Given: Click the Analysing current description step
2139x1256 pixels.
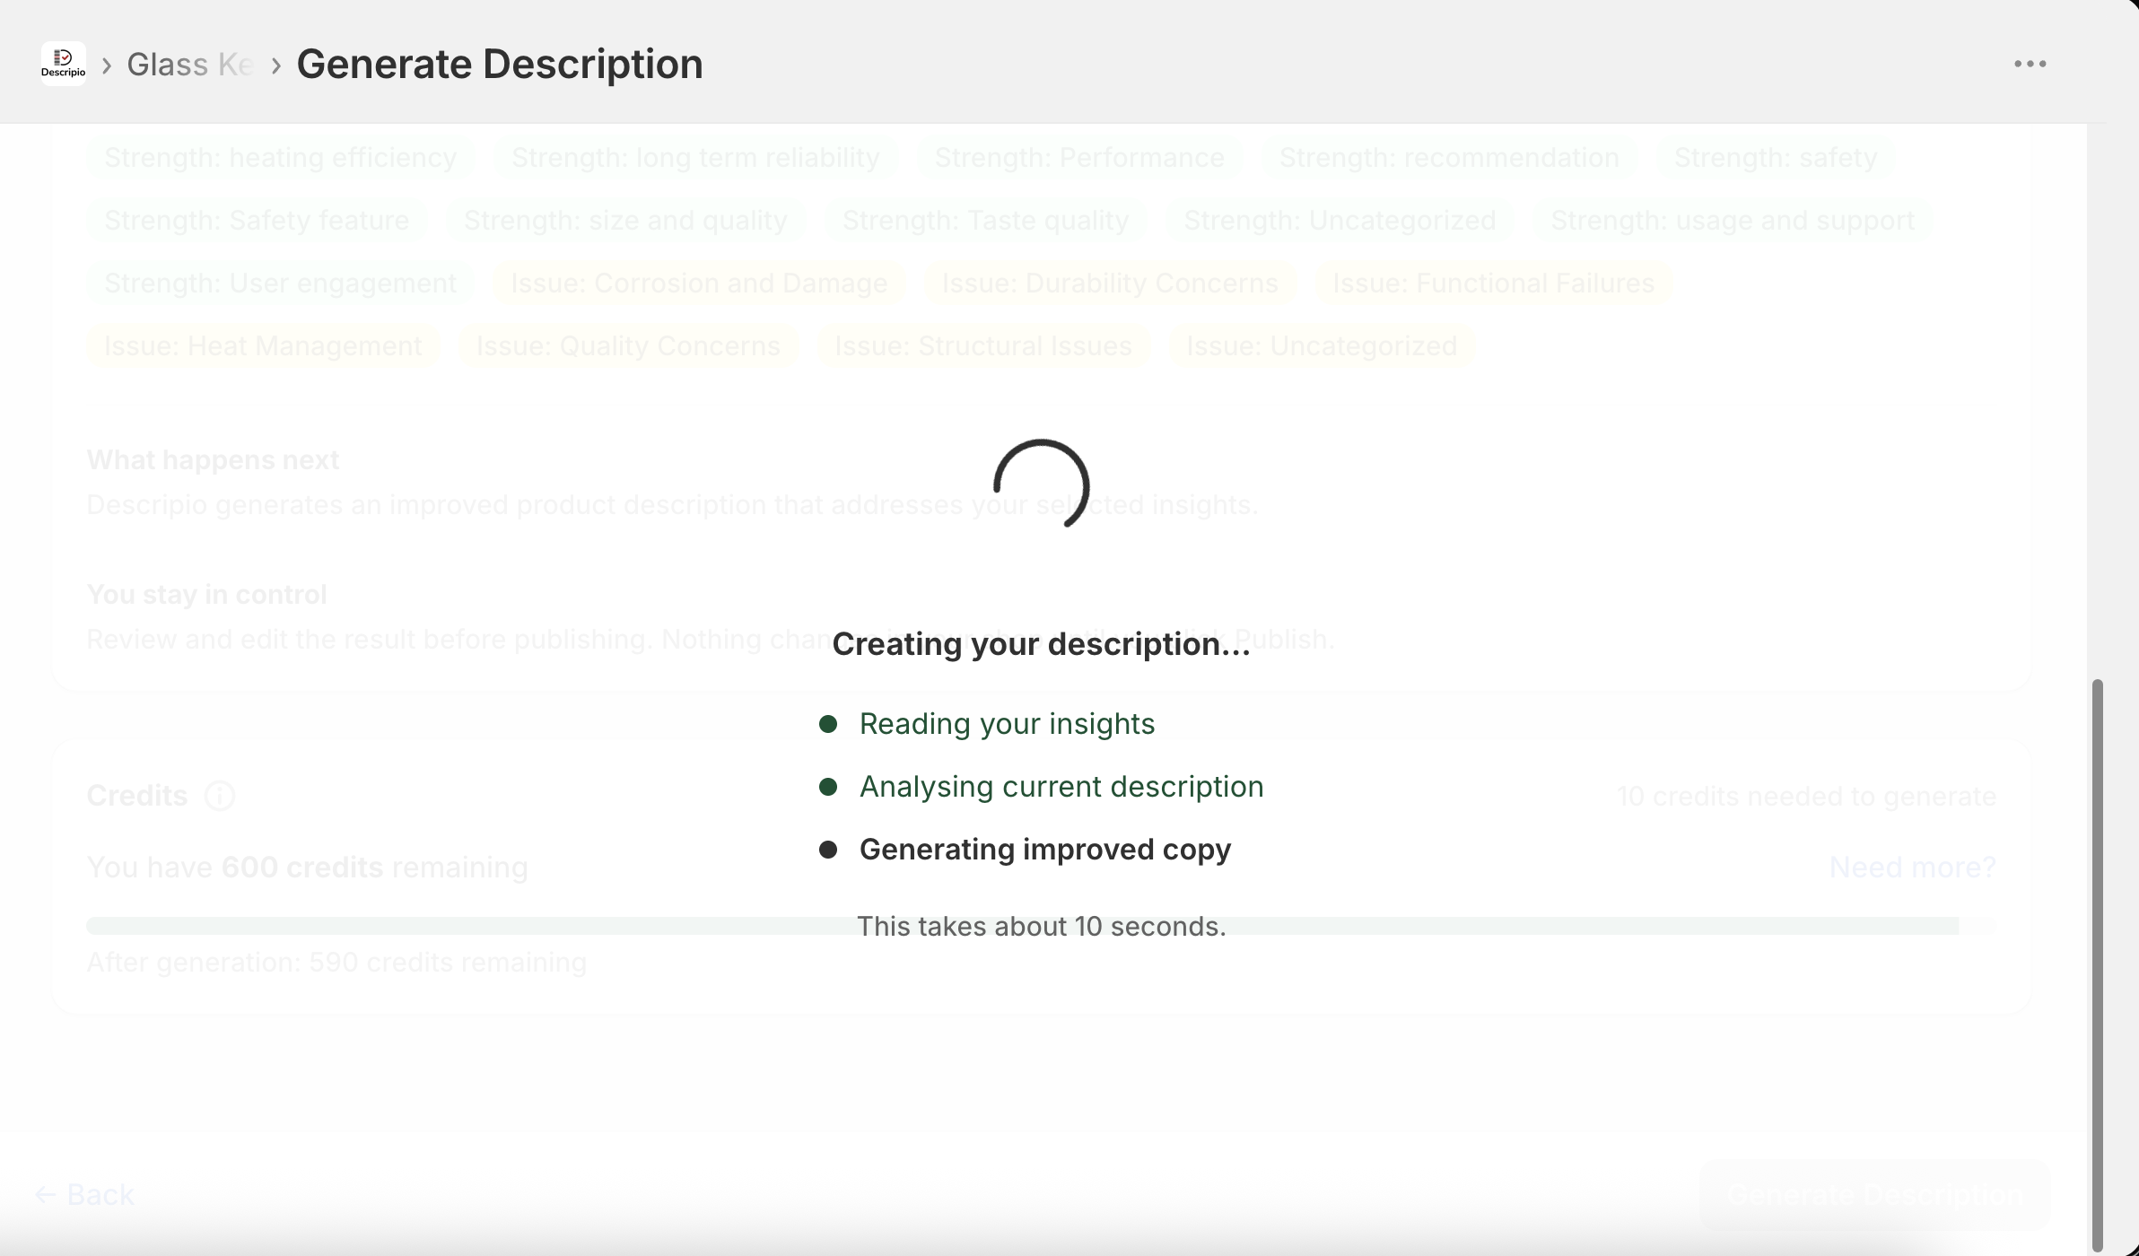Looking at the screenshot, I should tap(1041, 787).
